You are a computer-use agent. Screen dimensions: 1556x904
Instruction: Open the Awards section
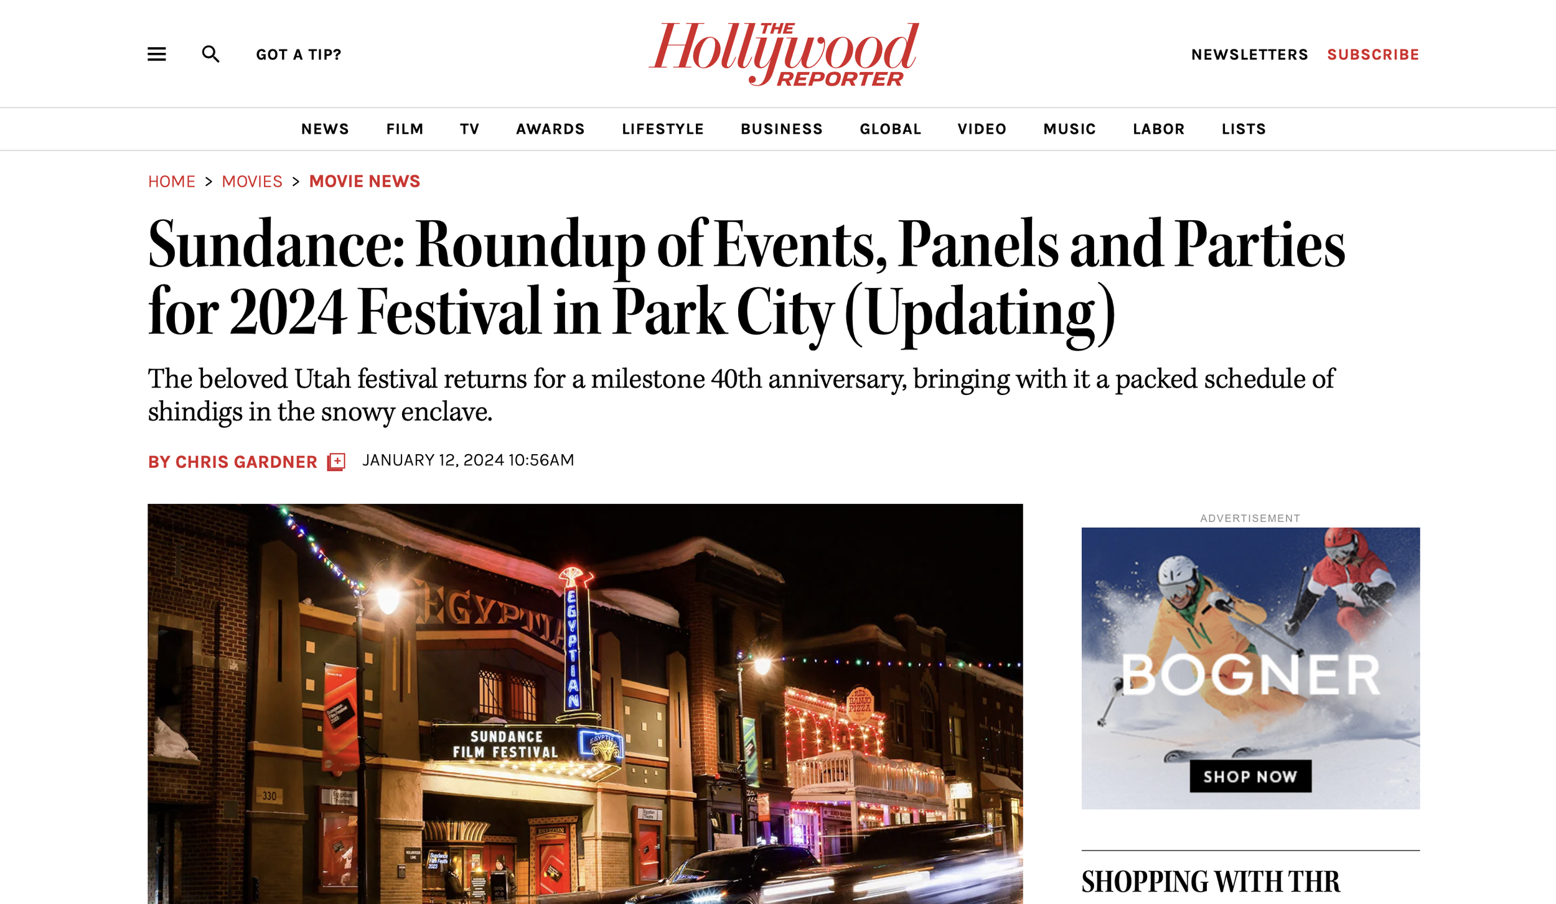tap(550, 129)
